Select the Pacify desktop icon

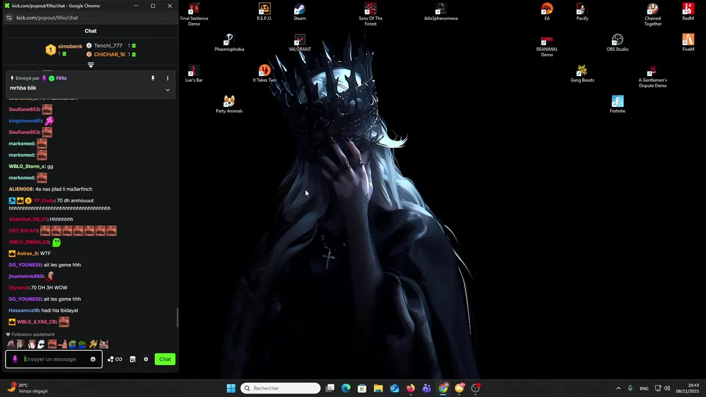pyautogui.click(x=582, y=12)
